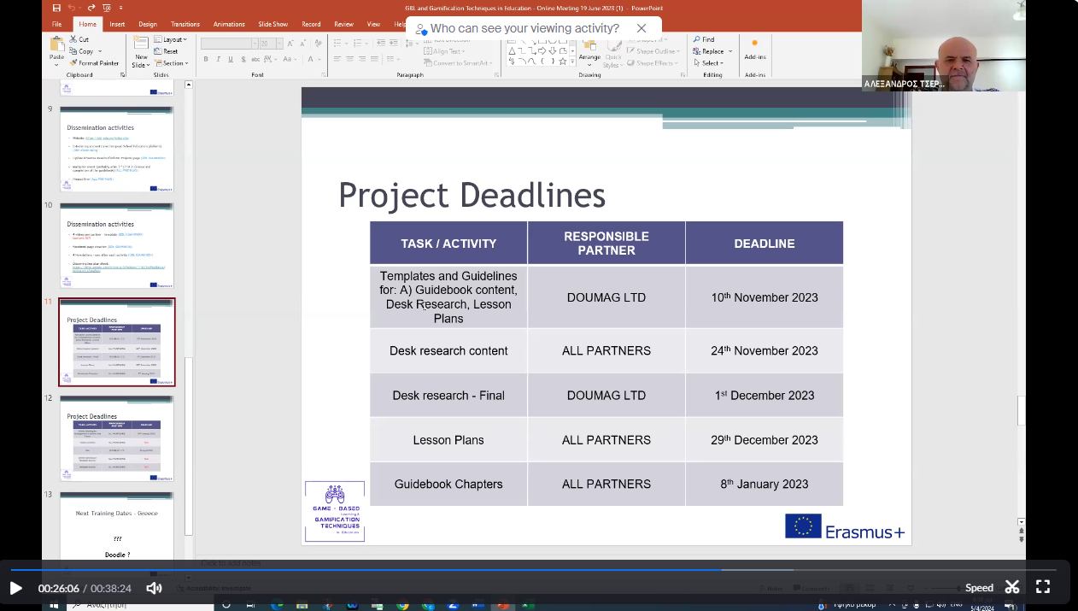Dismiss the viewing activity notification

(x=642, y=29)
